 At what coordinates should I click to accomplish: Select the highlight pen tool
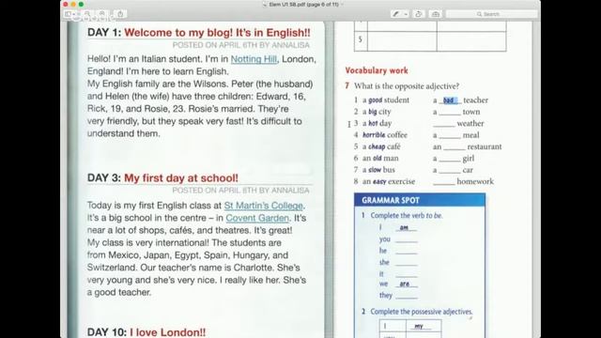[x=395, y=14]
